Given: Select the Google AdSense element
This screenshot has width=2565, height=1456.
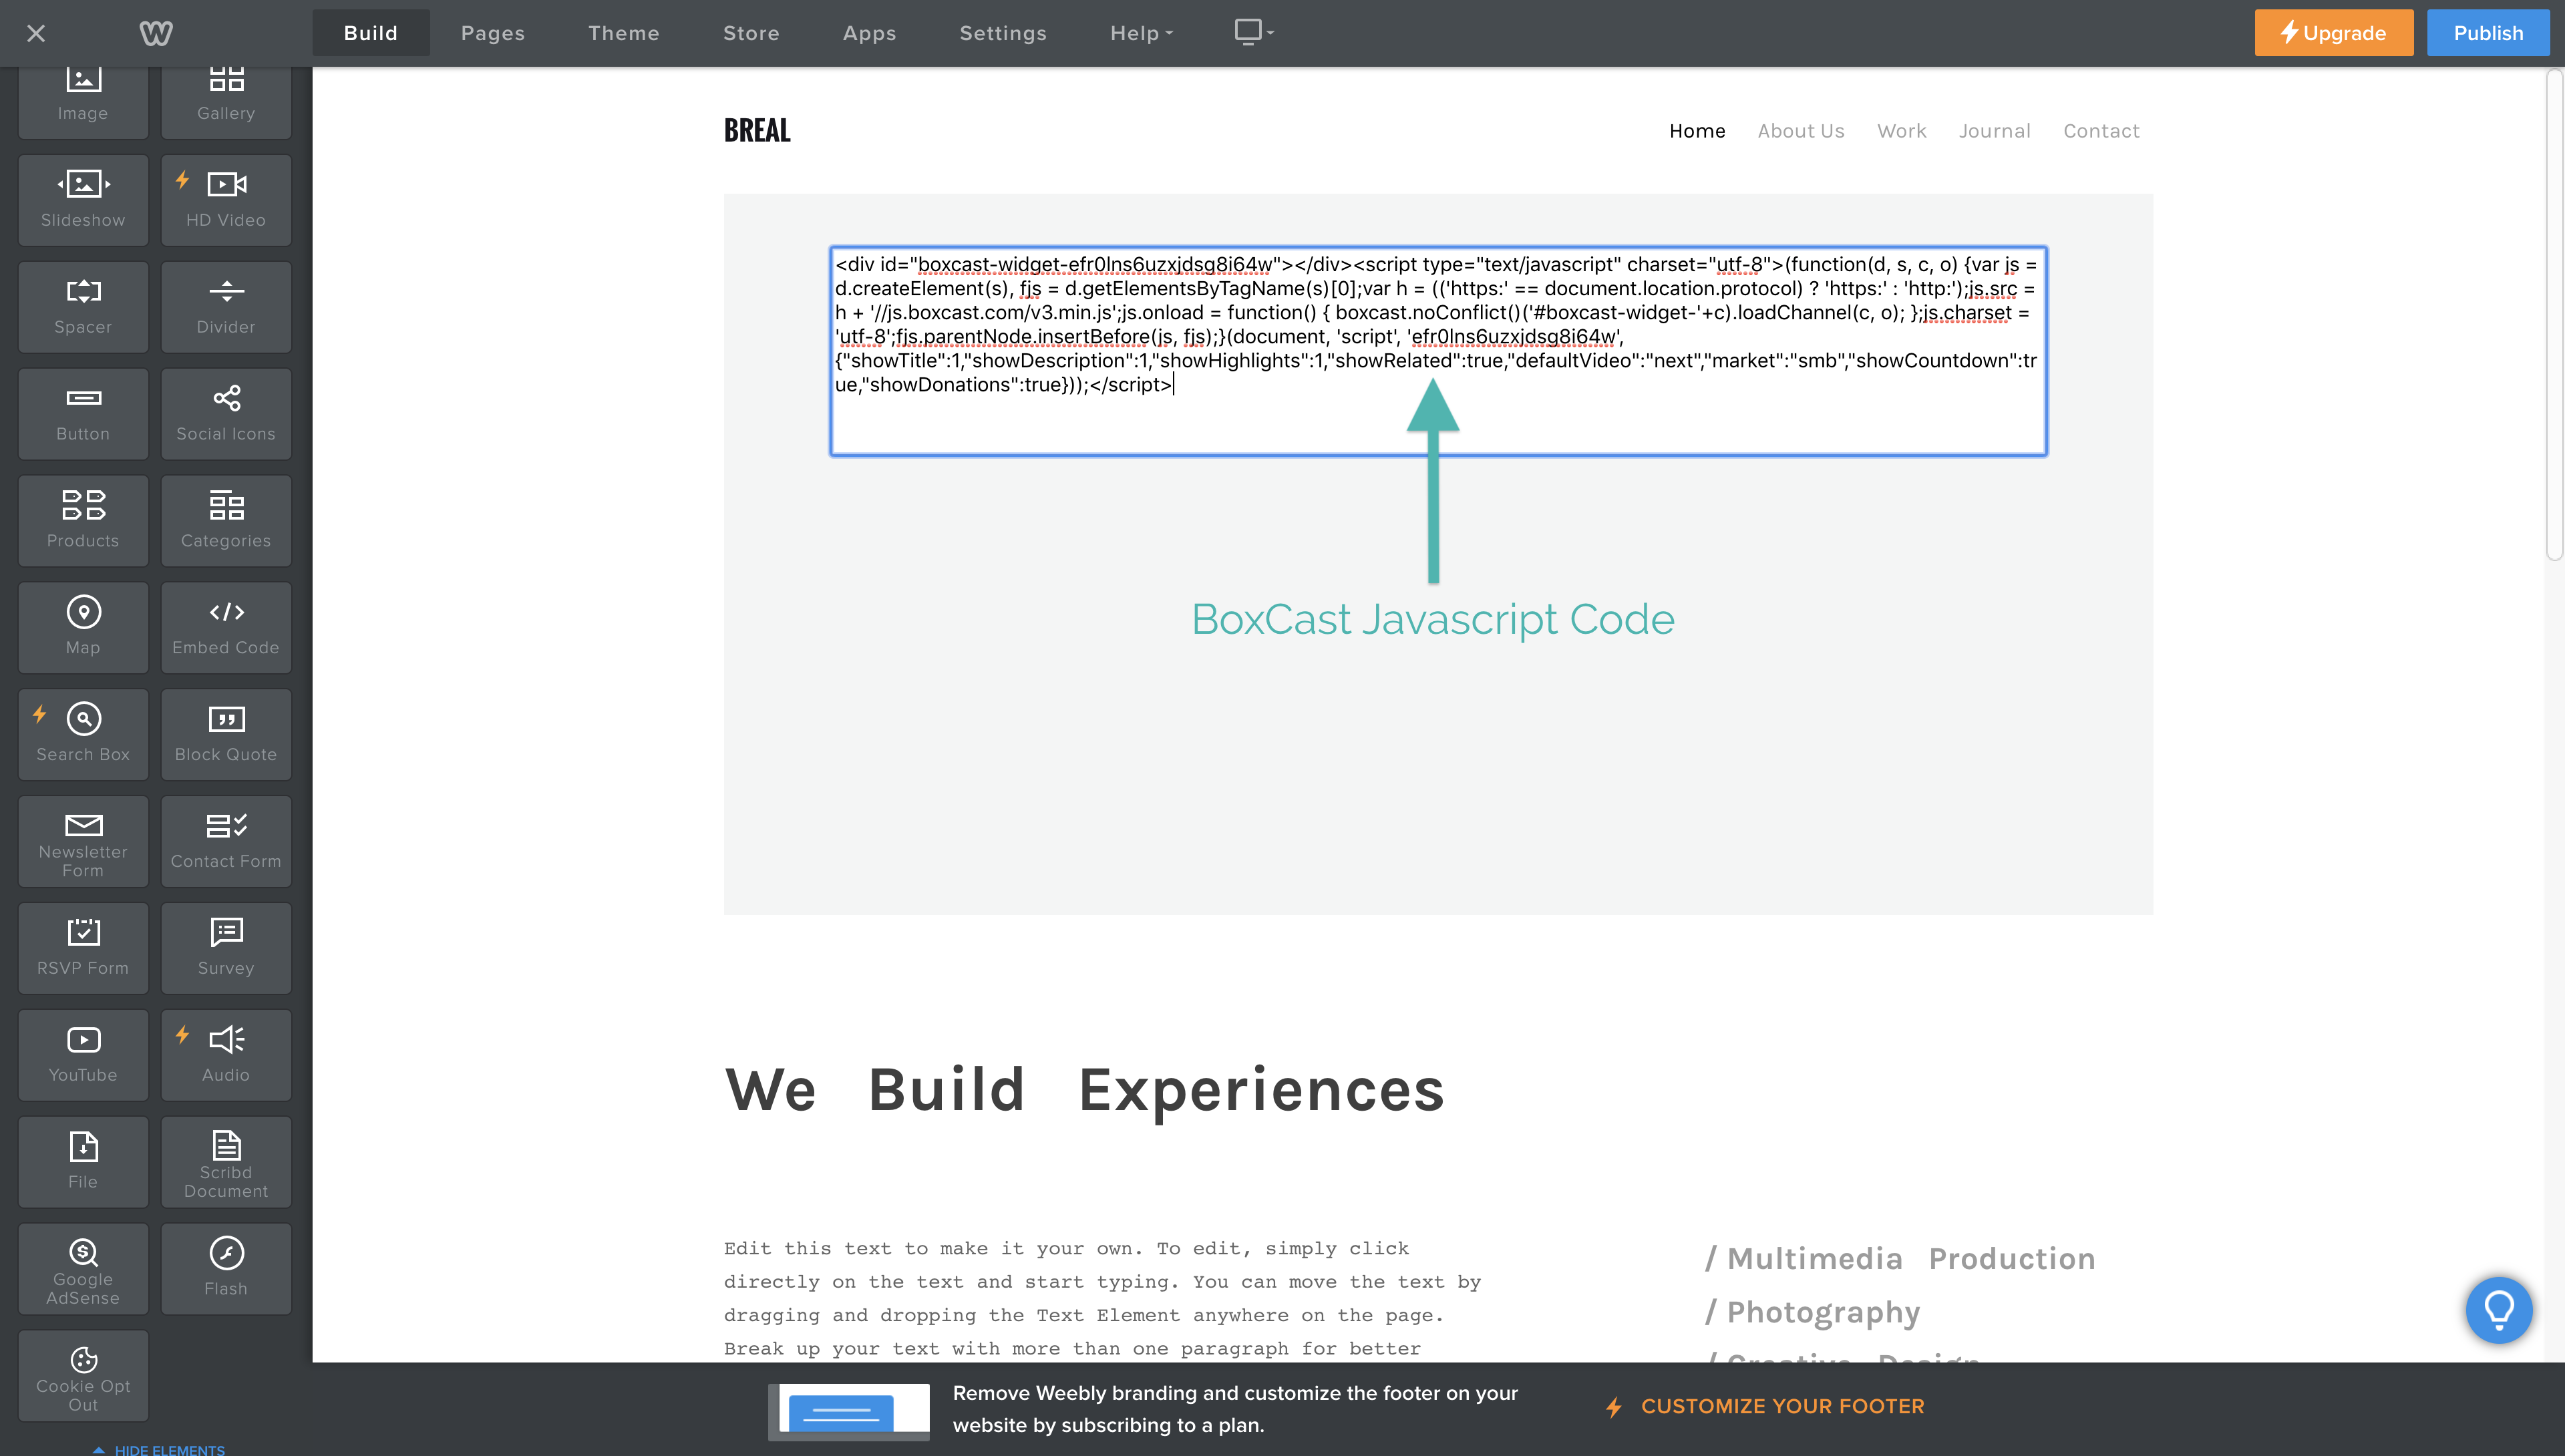Looking at the screenshot, I should (x=83, y=1268).
